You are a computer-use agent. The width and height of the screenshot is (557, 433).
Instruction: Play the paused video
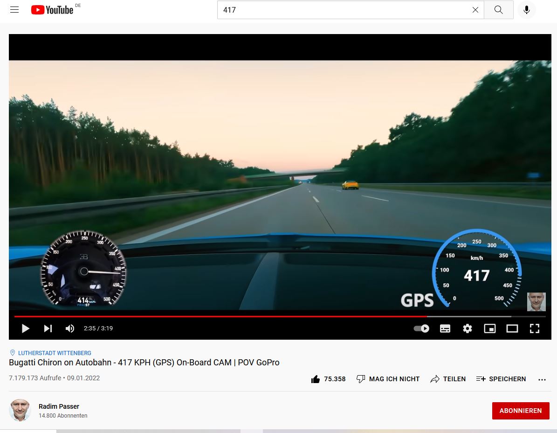click(x=25, y=328)
